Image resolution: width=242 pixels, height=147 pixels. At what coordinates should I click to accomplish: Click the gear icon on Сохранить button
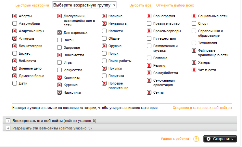click(x=209, y=139)
